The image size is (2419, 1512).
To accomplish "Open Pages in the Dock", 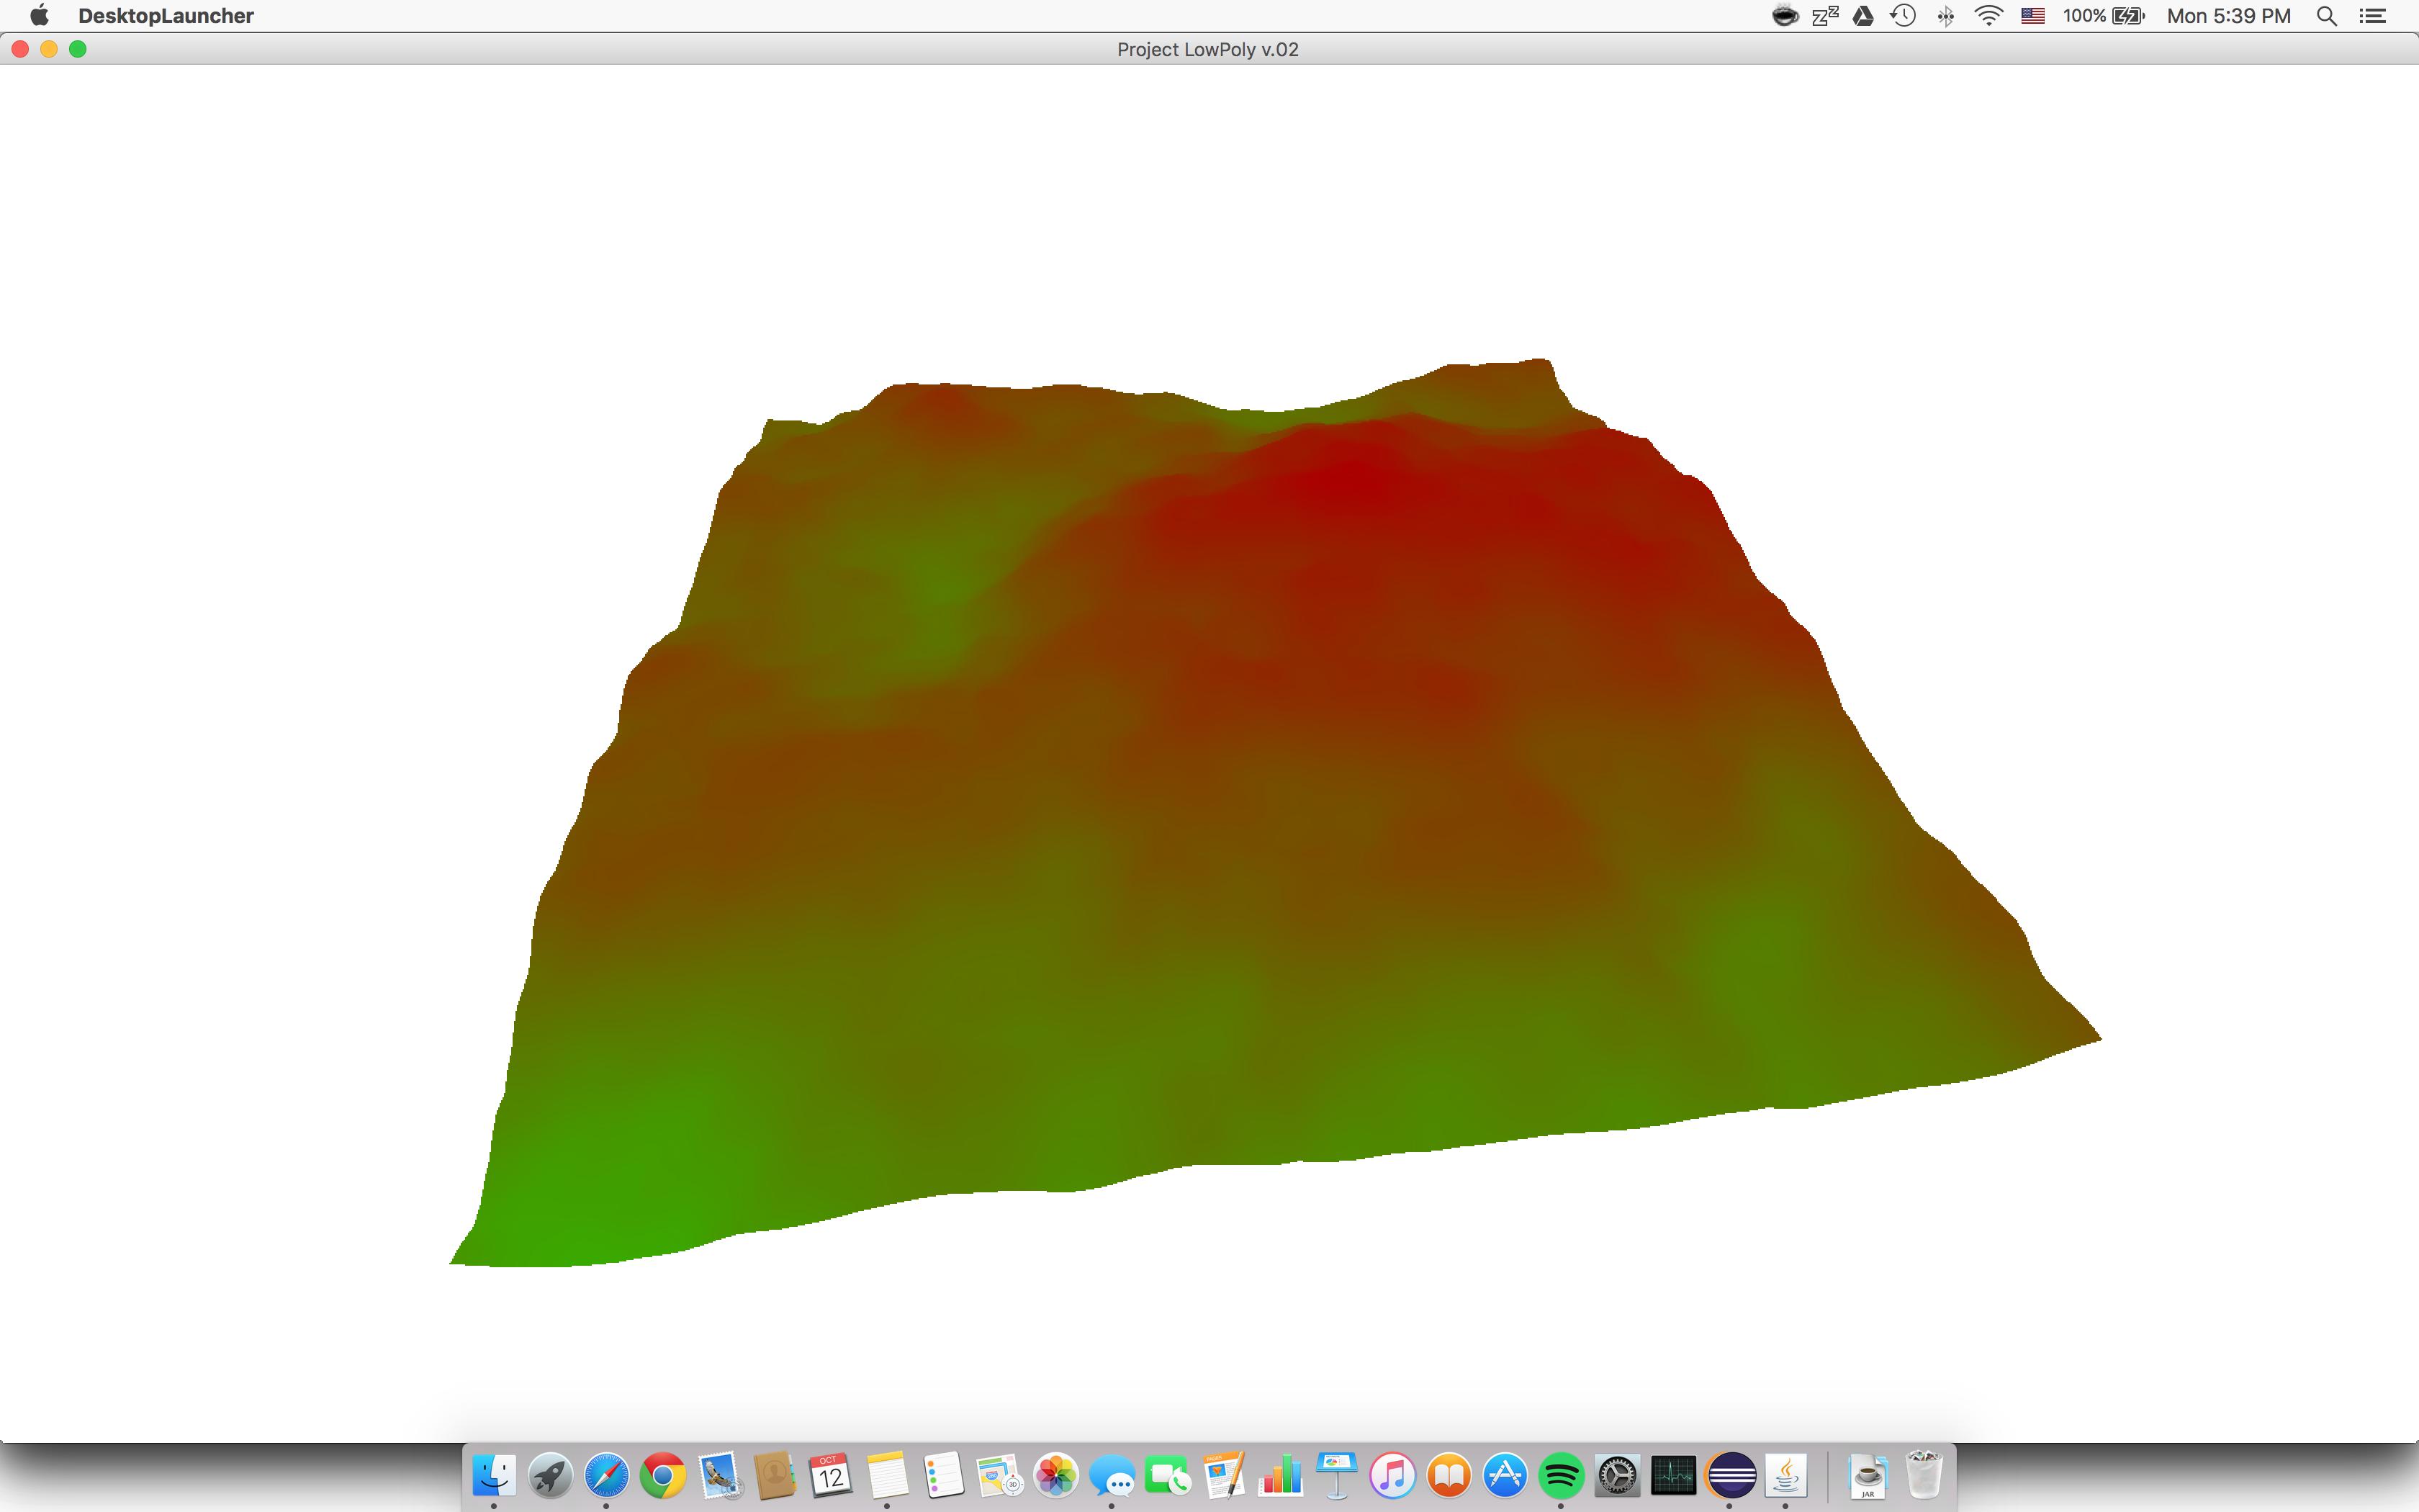I will point(1223,1475).
